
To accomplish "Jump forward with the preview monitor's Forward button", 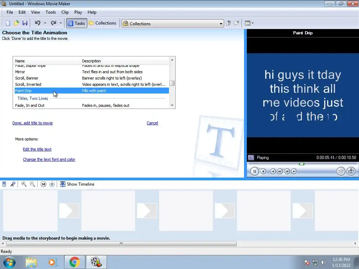I will pyautogui.click(x=294, y=171).
